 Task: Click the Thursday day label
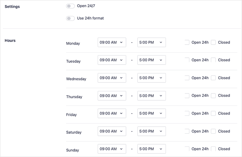pyautogui.click(x=74, y=97)
